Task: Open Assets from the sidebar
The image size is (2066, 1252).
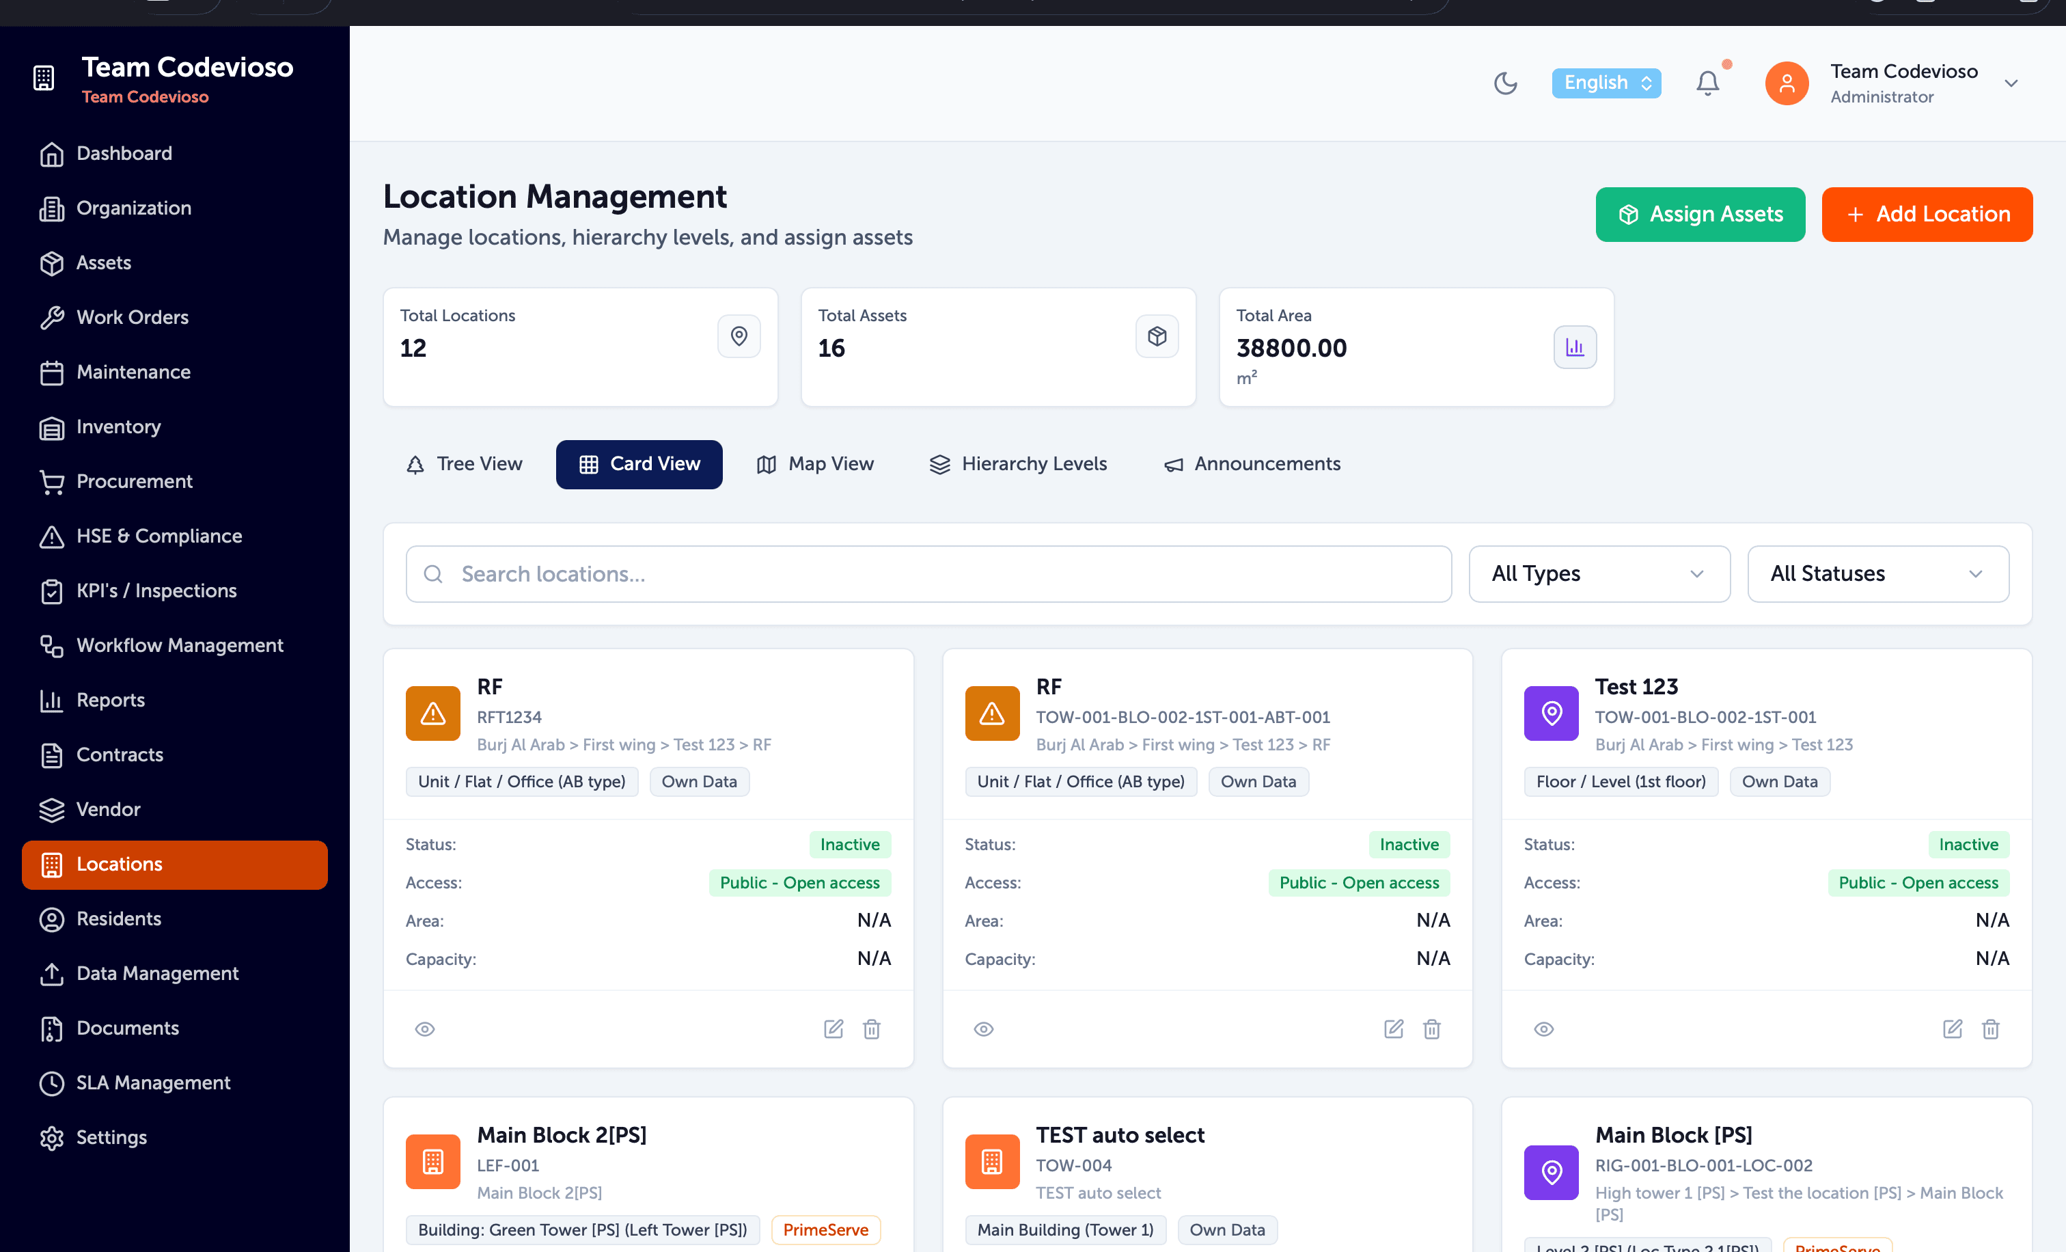Action: 174,262
